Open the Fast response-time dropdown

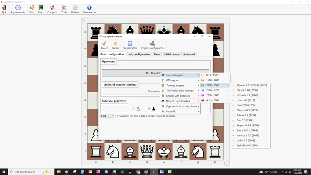[107, 116]
